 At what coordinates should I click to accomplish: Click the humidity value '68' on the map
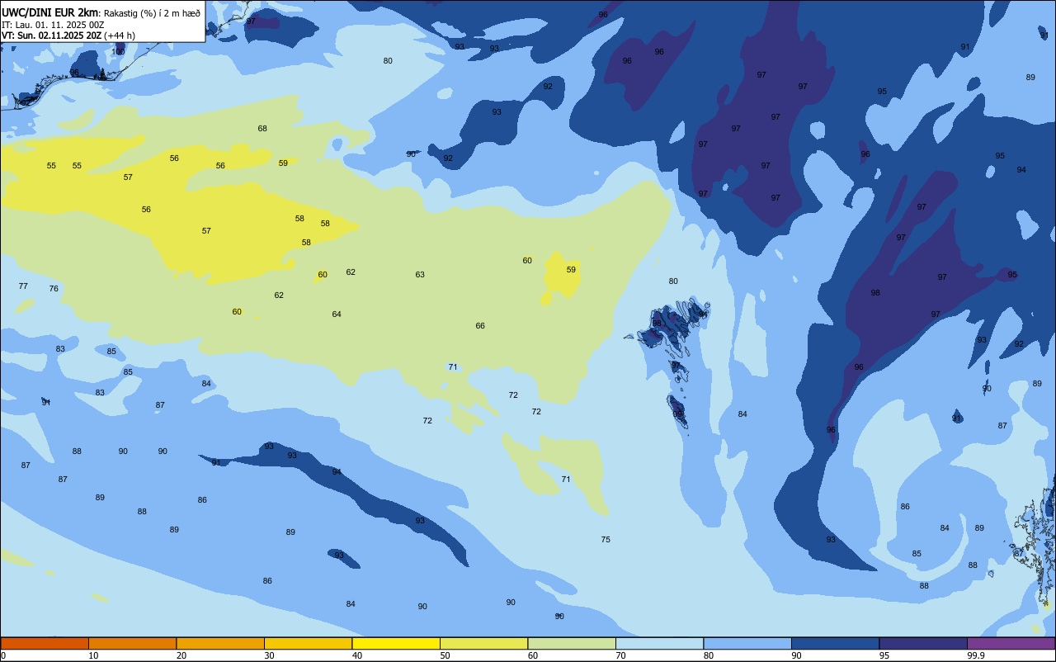(x=262, y=129)
